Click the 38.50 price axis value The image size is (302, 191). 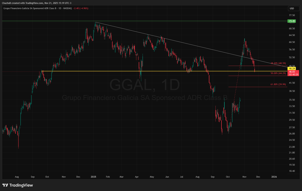[x=292, y=91]
